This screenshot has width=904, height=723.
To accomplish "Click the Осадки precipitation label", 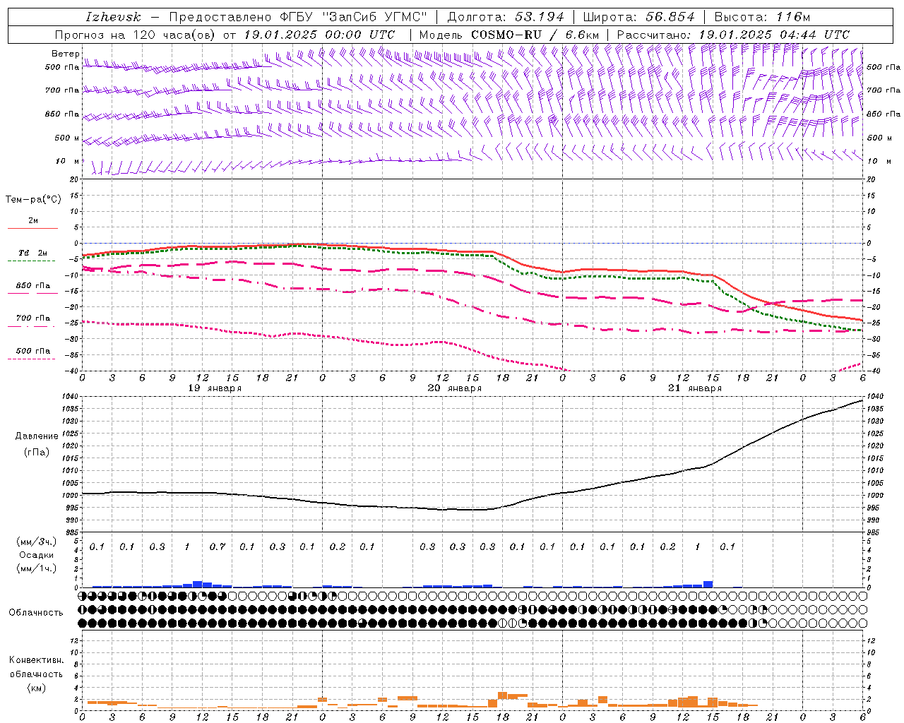I will coord(36,555).
